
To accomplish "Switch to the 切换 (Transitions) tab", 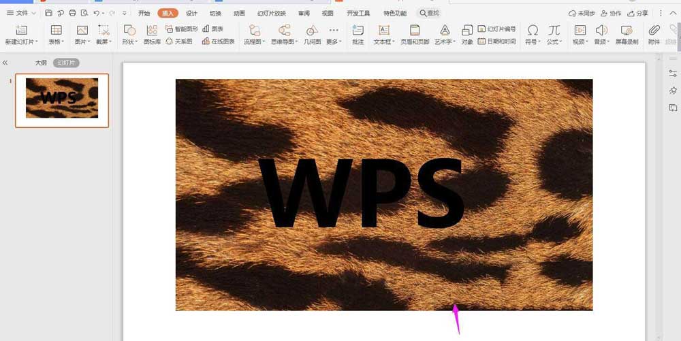I will pyautogui.click(x=215, y=13).
